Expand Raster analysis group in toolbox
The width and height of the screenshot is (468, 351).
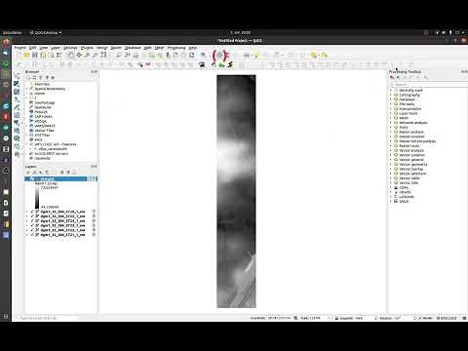pyautogui.click(x=391, y=132)
